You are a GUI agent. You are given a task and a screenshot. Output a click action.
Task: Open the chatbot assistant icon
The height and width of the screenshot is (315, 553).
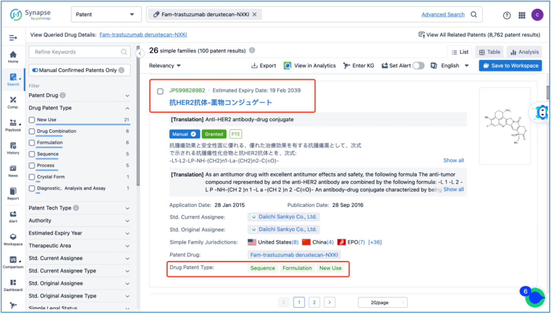(541, 112)
